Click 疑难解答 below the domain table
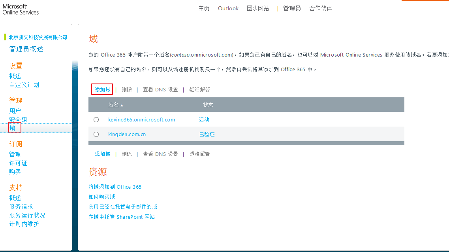 pos(199,154)
